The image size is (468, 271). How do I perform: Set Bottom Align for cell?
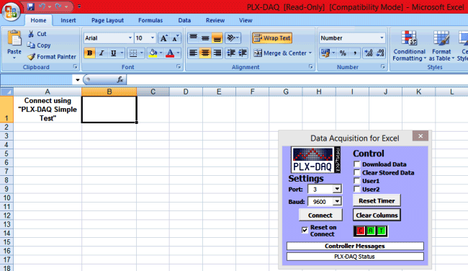(217, 38)
